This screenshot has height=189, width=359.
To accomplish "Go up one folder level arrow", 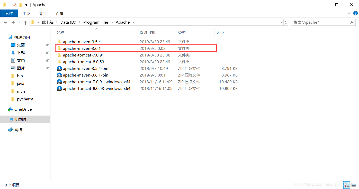I will [x=25, y=22].
